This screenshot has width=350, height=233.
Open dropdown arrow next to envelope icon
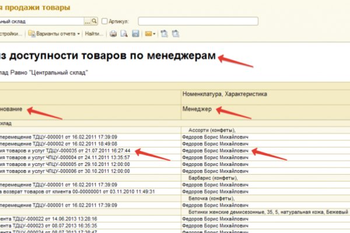(155, 34)
